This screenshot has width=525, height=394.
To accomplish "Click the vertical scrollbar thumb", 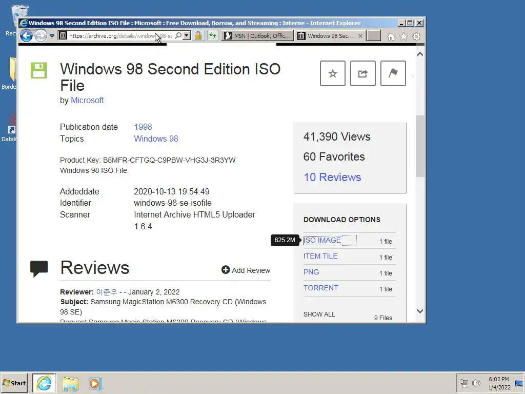I will (420, 146).
